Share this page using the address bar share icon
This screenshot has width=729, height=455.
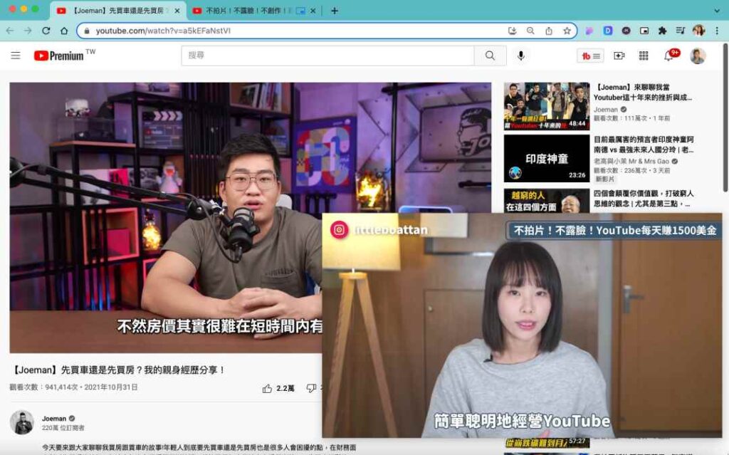549,31
